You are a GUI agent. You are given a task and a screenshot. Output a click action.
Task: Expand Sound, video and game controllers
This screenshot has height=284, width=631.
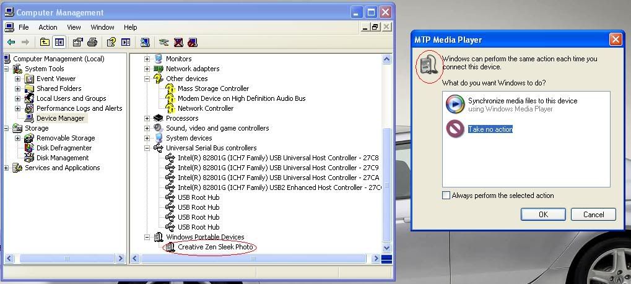[147, 128]
